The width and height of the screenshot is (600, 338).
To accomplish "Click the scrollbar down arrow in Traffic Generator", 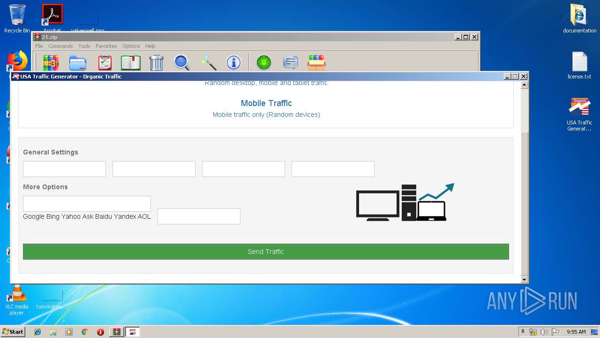I will click(x=525, y=280).
